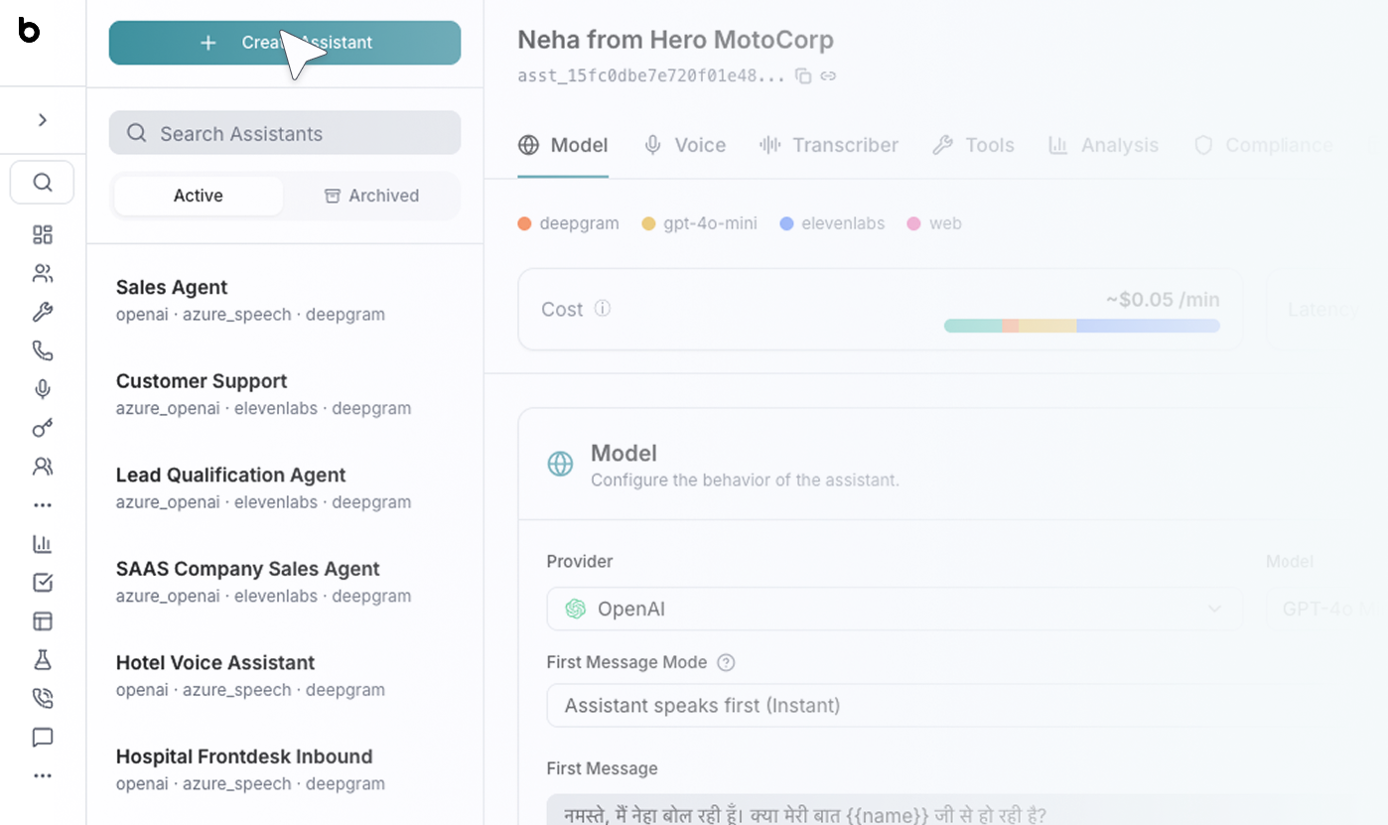This screenshot has height=825, width=1388.
Task: Select the two-person users icon below the grid icon
Action: pos(43,274)
